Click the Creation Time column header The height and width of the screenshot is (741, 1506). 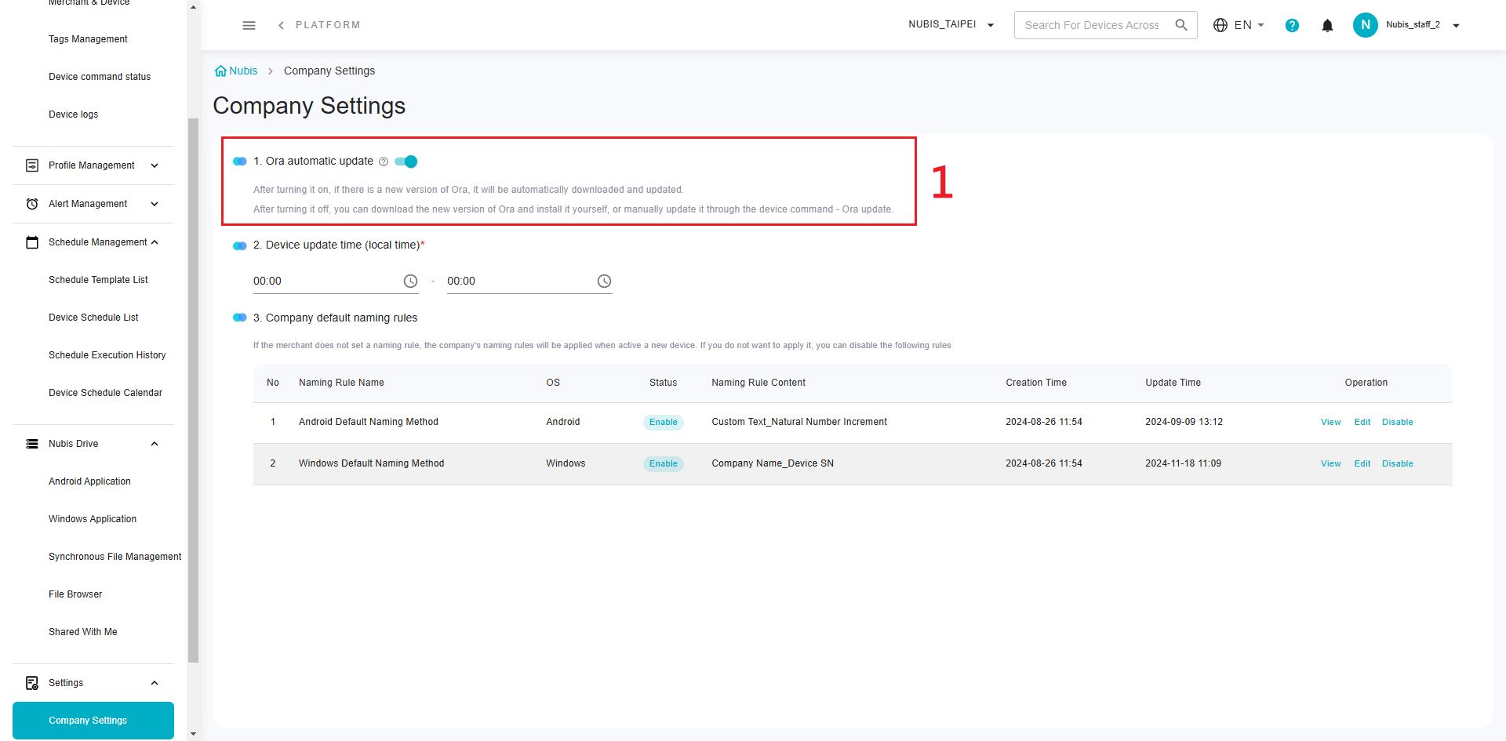(x=1036, y=383)
